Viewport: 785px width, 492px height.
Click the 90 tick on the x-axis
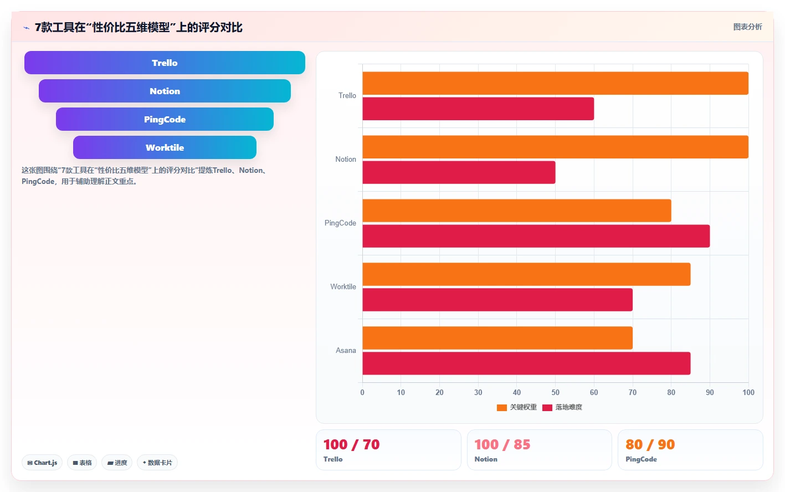click(710, 392)
